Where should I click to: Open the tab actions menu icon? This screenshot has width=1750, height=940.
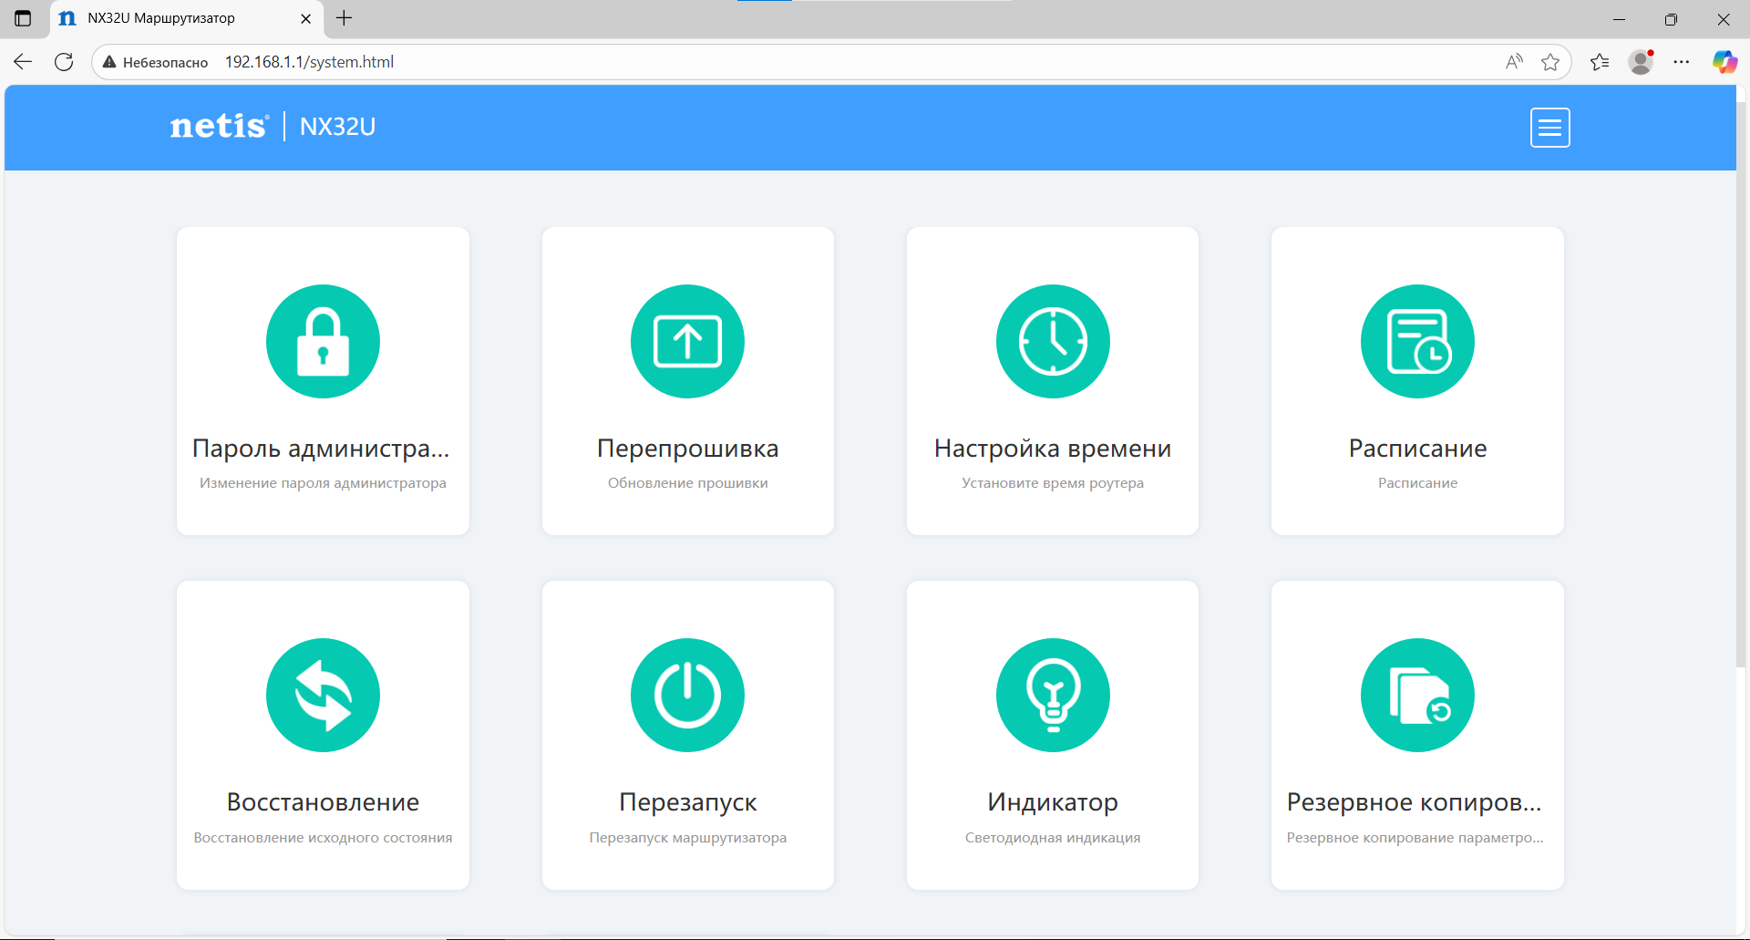pyautogui.click(x=23, y=18)
